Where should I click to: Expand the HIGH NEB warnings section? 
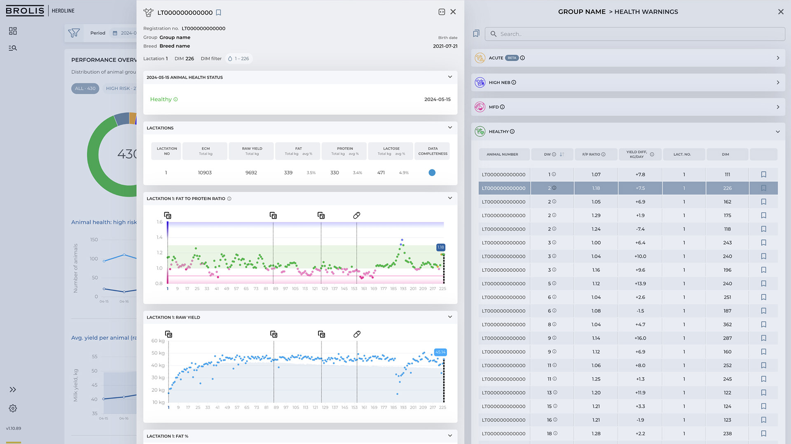coord(777,83)
